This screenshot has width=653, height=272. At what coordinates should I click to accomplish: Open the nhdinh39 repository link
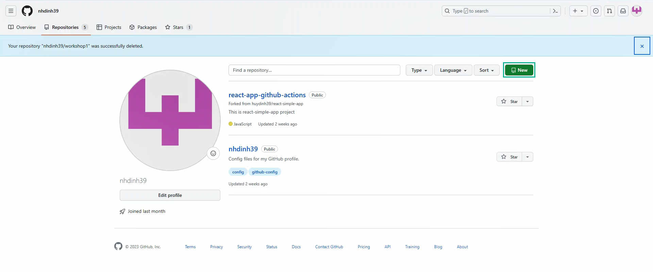[243, 149]
